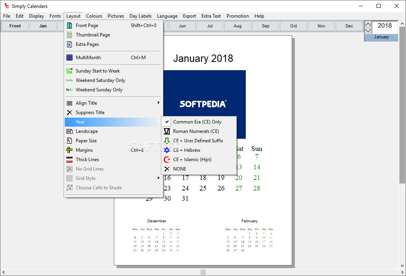Screen dimensions: 406x276
Task: Click the NONE cross icon
Action: 167,169
